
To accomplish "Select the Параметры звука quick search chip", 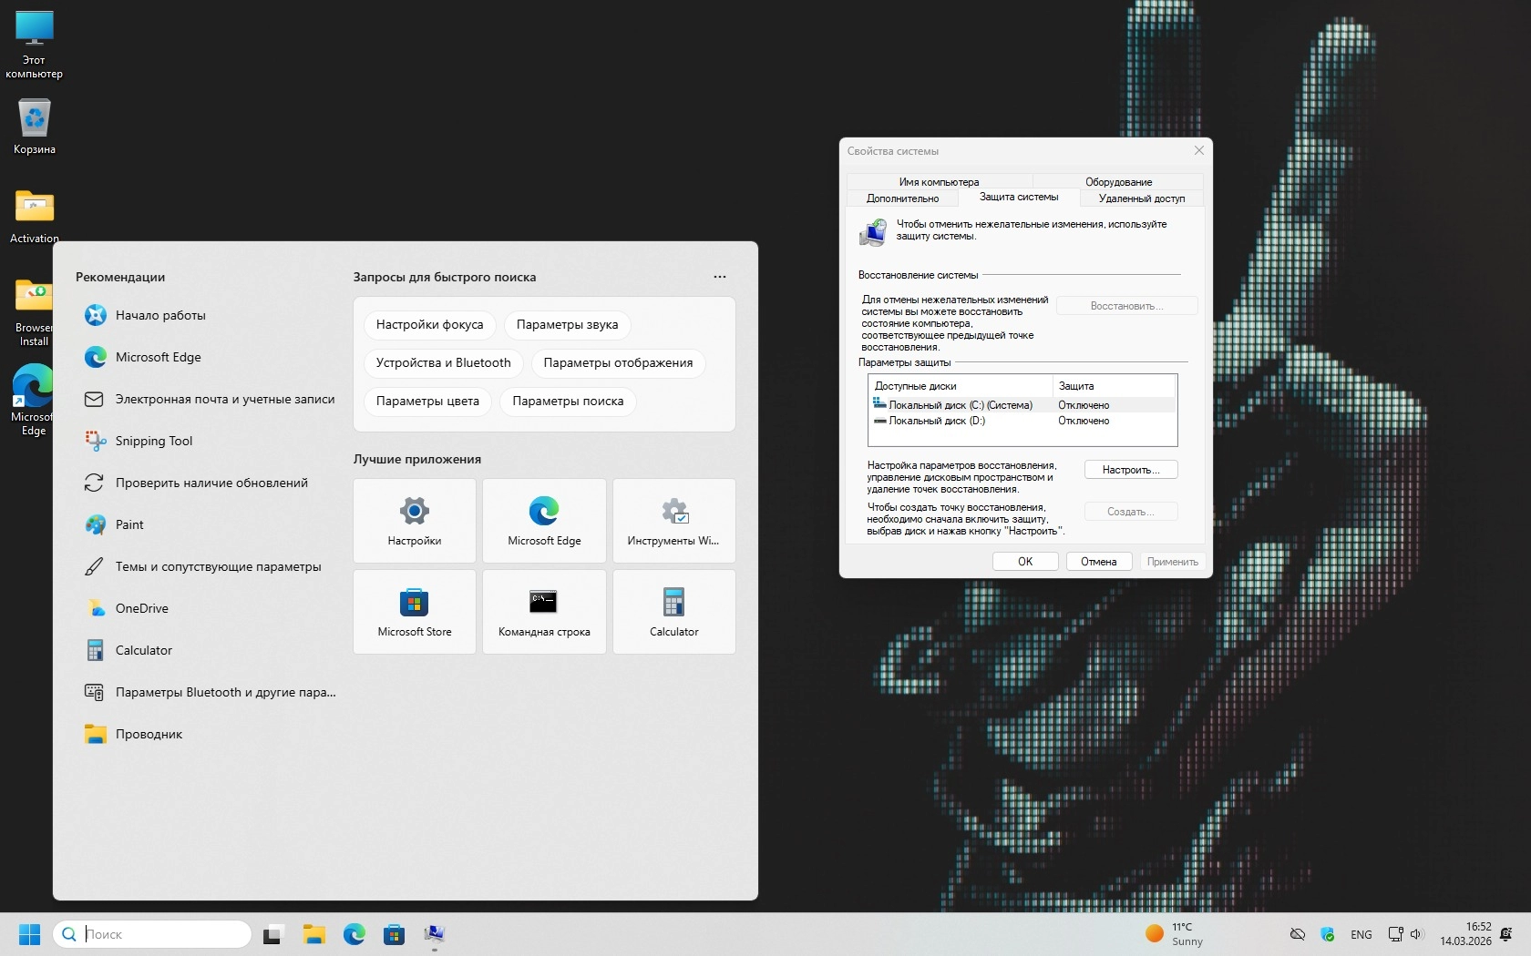I will click(567, 325).
